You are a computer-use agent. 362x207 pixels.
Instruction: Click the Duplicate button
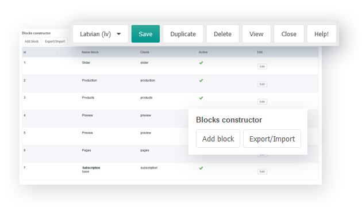point(183,34)
